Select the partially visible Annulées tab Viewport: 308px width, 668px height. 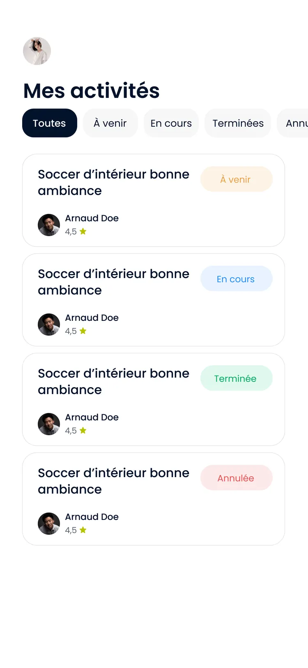293,123
